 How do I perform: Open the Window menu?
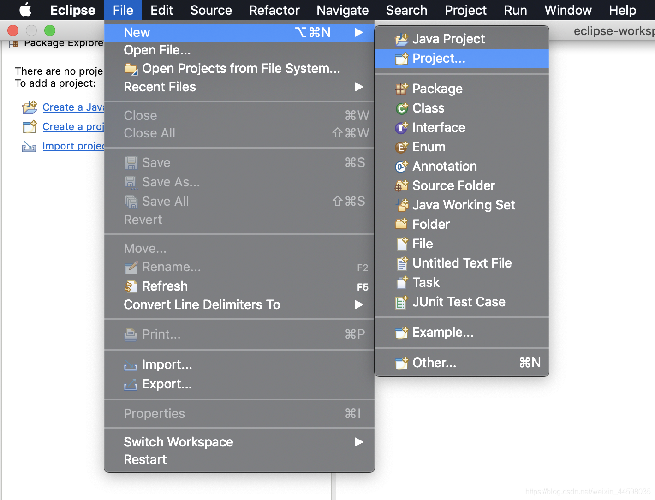(568, 10)
